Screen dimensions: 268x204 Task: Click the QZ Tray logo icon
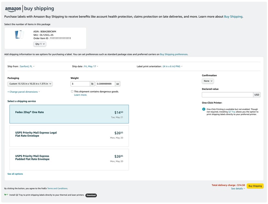6,195
